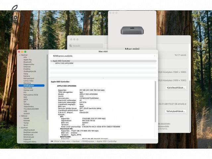Open Wi-Fi under Hálózat
The width and height of the screenshot is (212, 159).
point(26,125)
